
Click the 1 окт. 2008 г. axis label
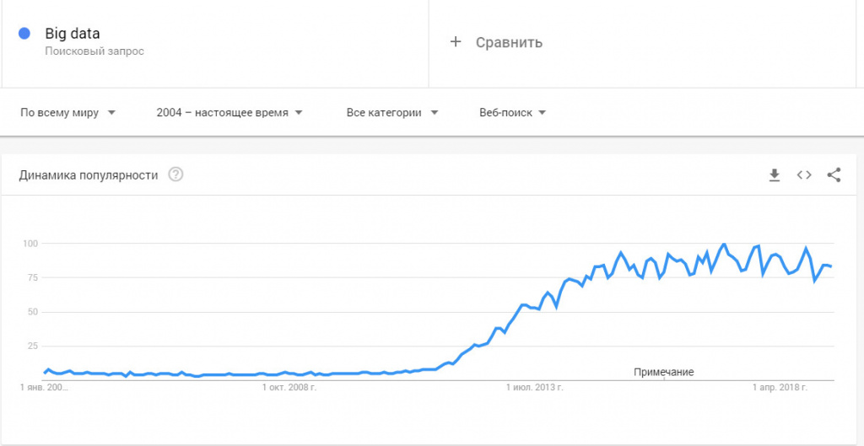pos(289,388)
